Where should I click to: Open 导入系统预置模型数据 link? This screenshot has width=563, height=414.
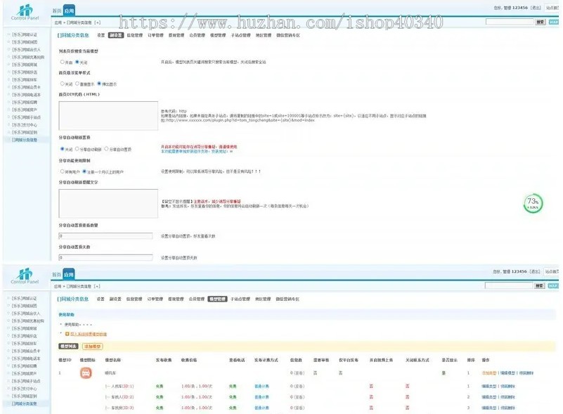[89, 334]
